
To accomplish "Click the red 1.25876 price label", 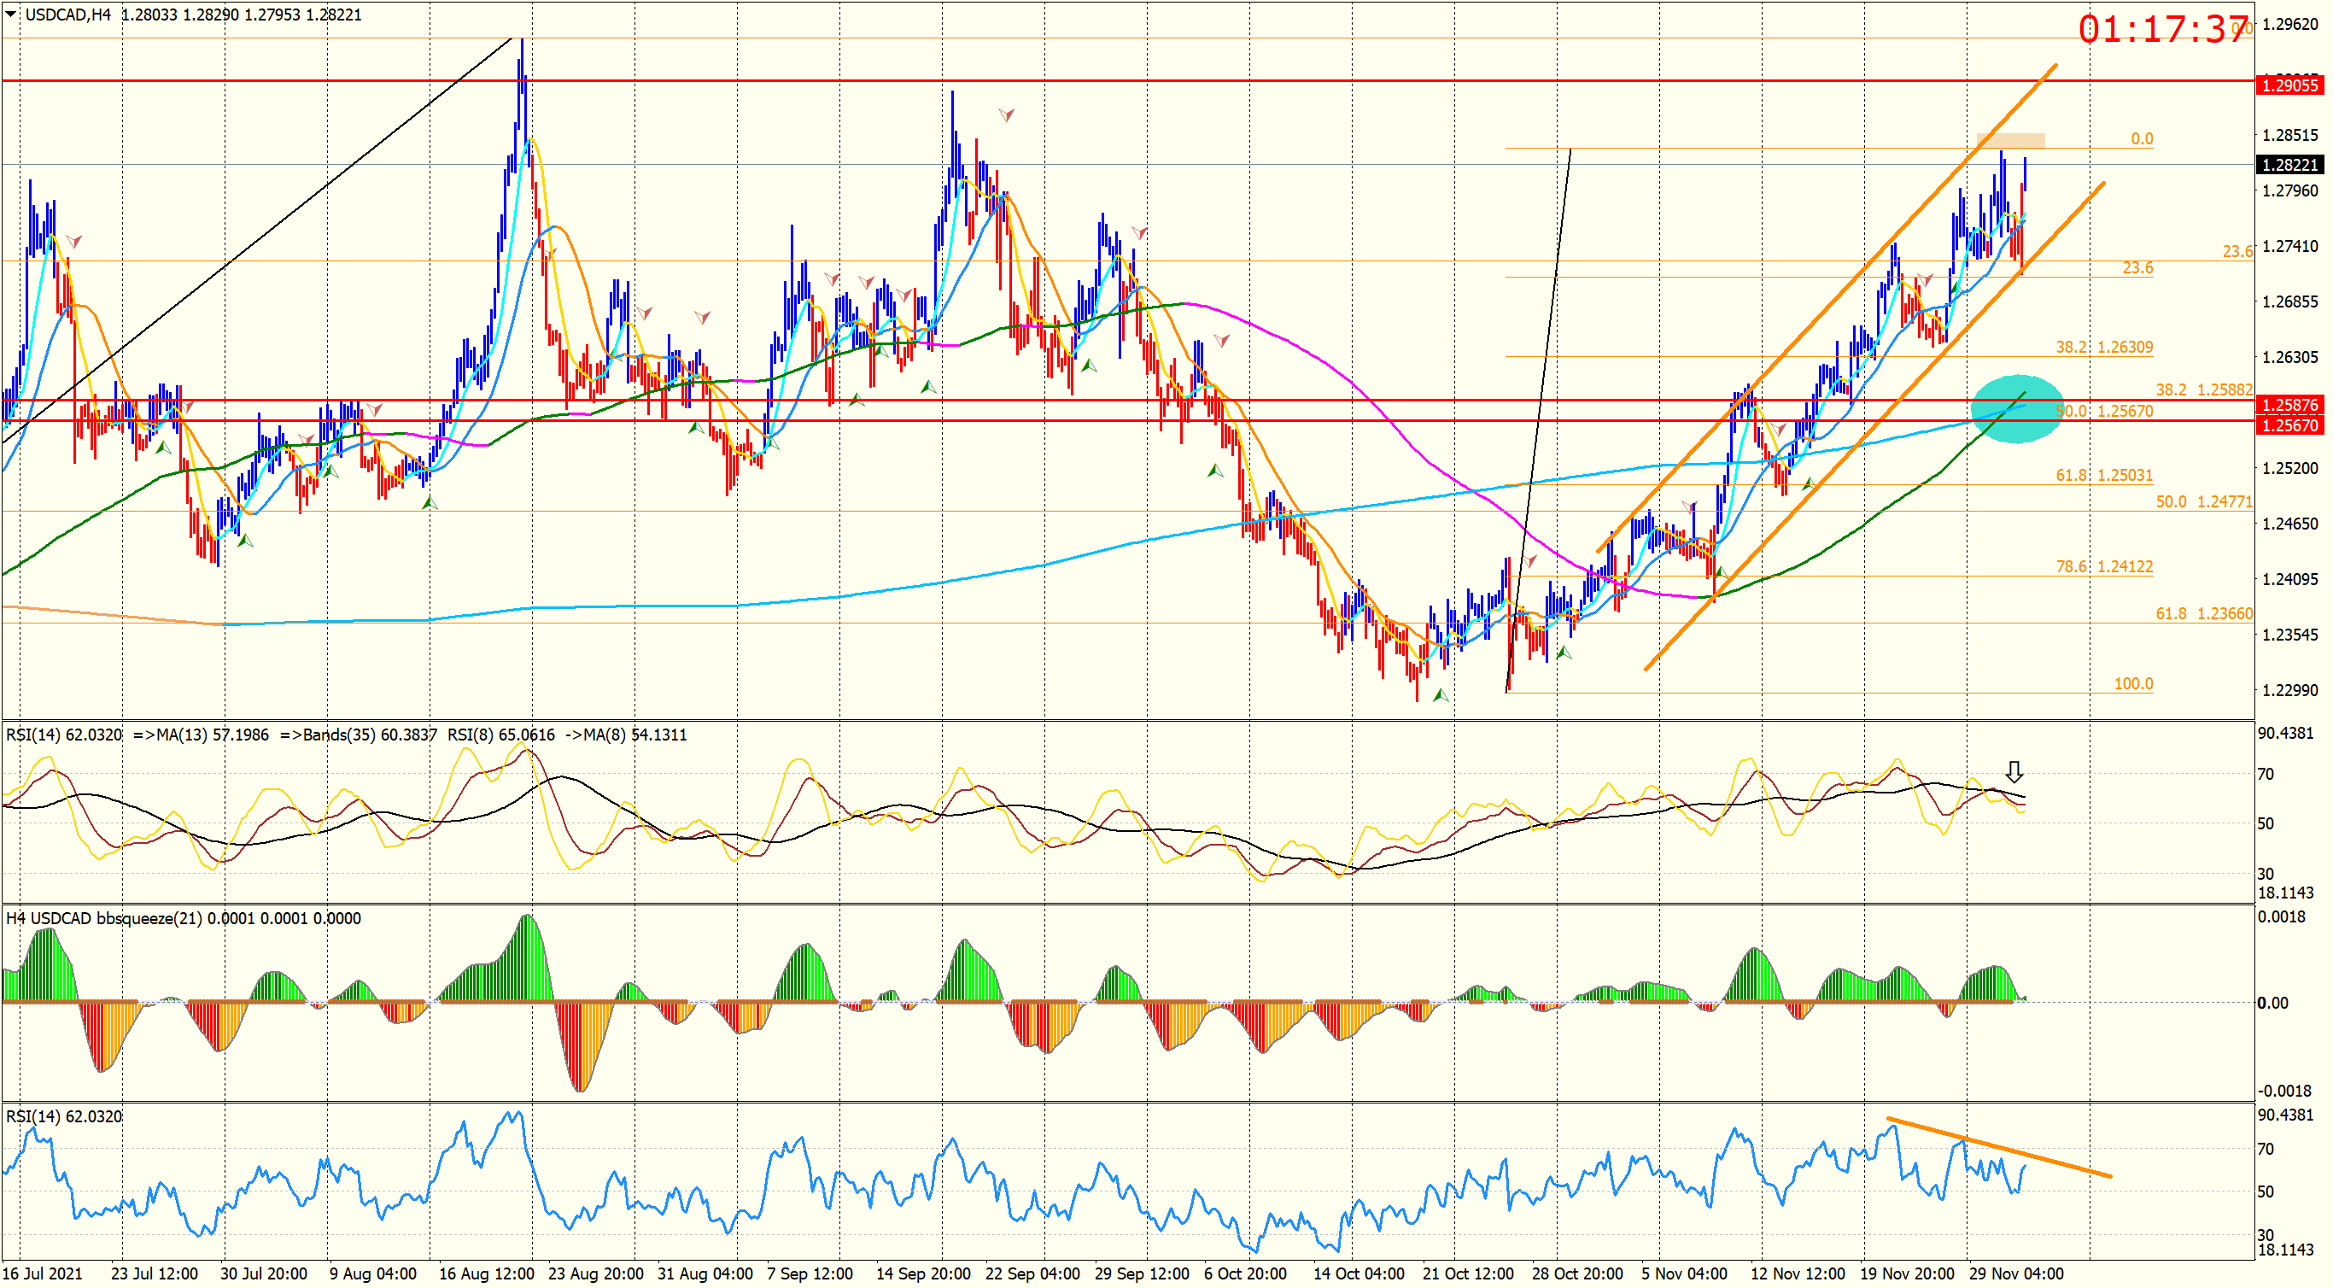I will pos(2289,405).
